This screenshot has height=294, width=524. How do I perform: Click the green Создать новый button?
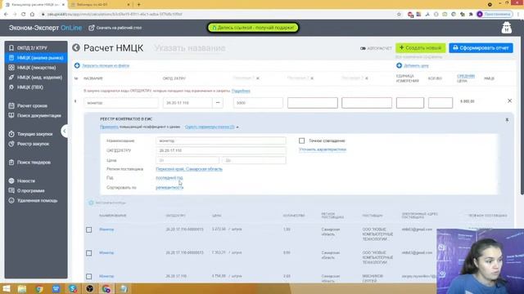(420, 48)
